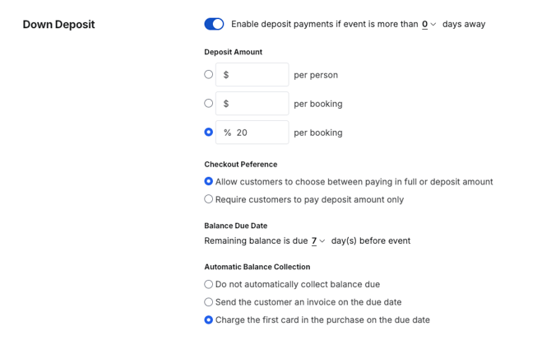This screenshot has height=345, width=551.
Task: Select the dollar per booking radio button
Action: tap(209, 103)
